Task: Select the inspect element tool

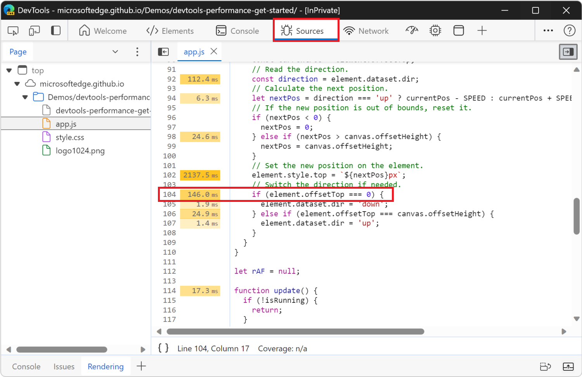Action: click(x=12, y=30)
